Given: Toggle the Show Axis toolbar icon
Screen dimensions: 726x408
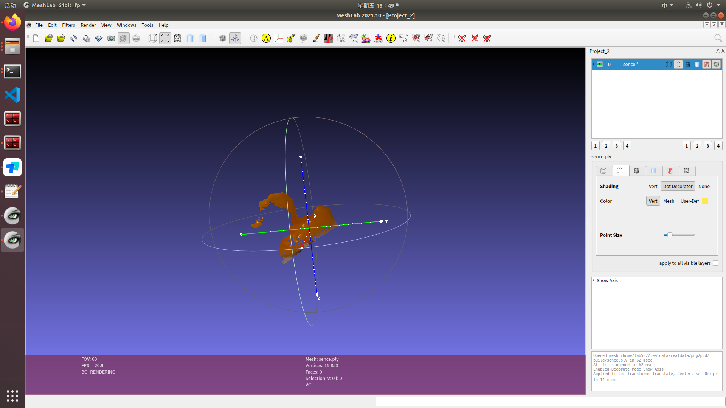Looking at the screenshot, I should [x=235, y=38].
